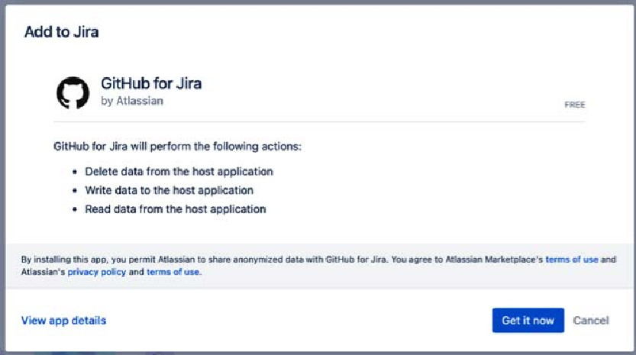
Task: Click the GitHub for Jira app title
Action: [151, 83]
